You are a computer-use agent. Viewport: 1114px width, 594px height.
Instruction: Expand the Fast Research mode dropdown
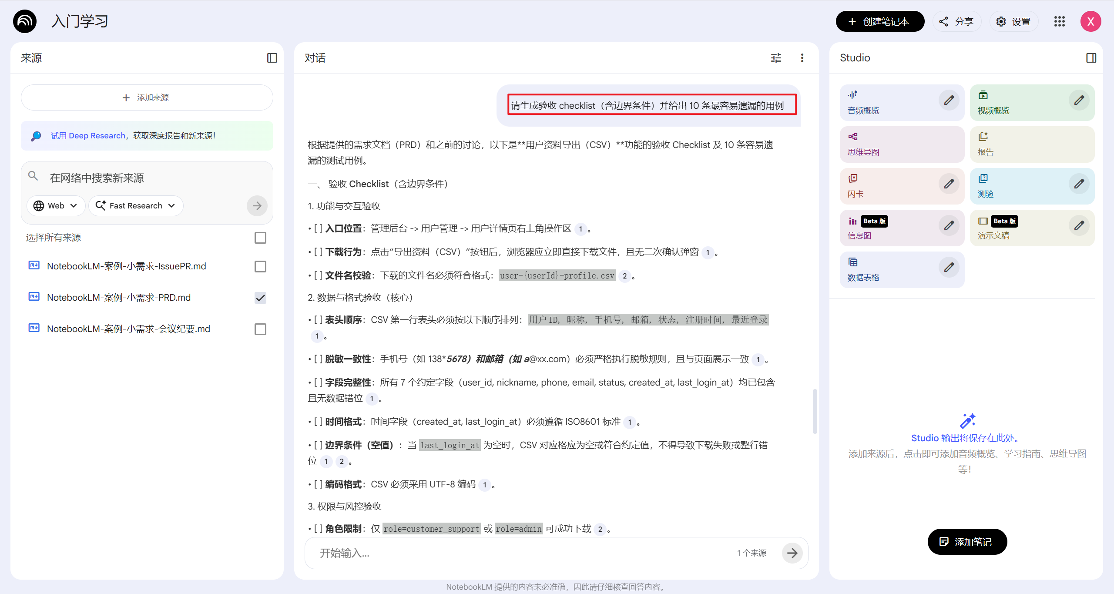pyautogui.click(x=136, y=205)
